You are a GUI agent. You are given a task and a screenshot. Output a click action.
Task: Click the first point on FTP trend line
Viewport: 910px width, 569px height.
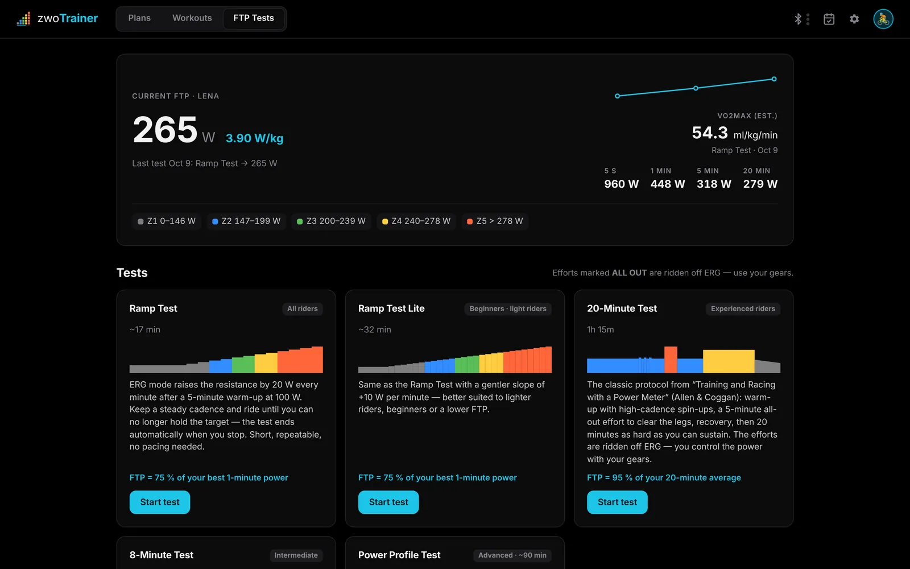pos(618,96)
